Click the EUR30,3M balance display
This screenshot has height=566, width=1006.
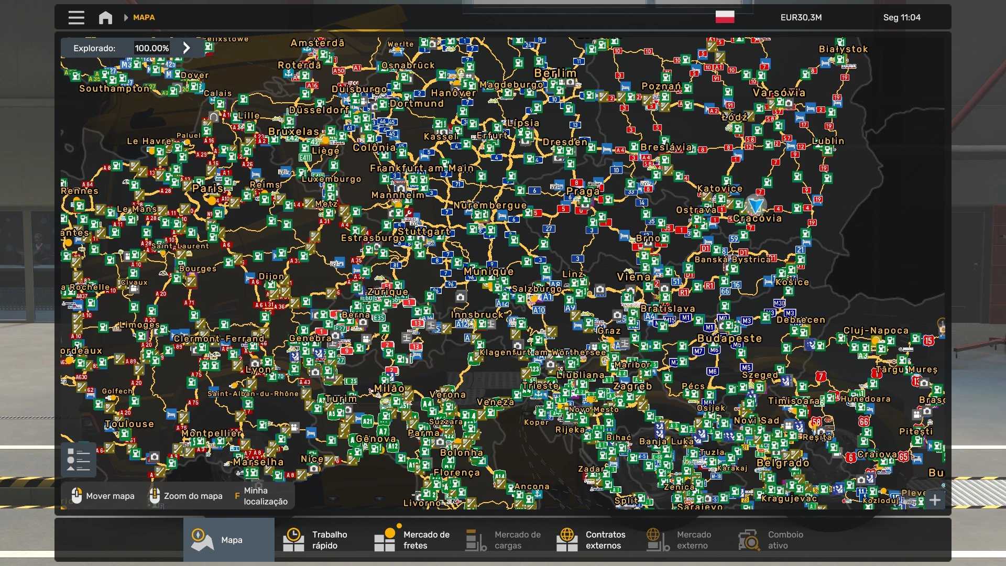pos(801,17)
